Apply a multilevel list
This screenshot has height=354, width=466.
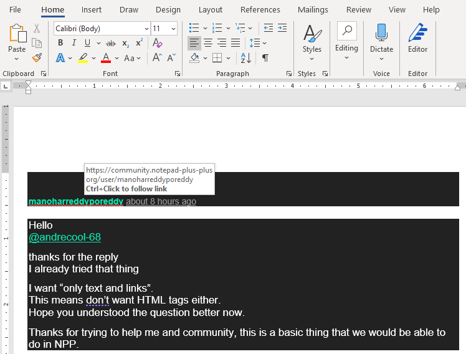[240, 28]
